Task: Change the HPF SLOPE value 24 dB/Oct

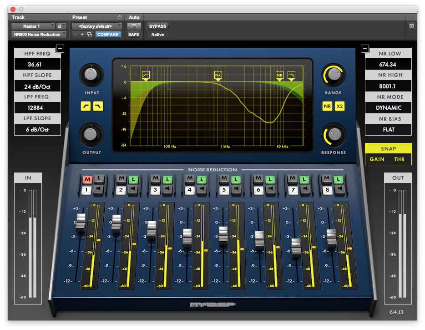Action: point(37,86)
